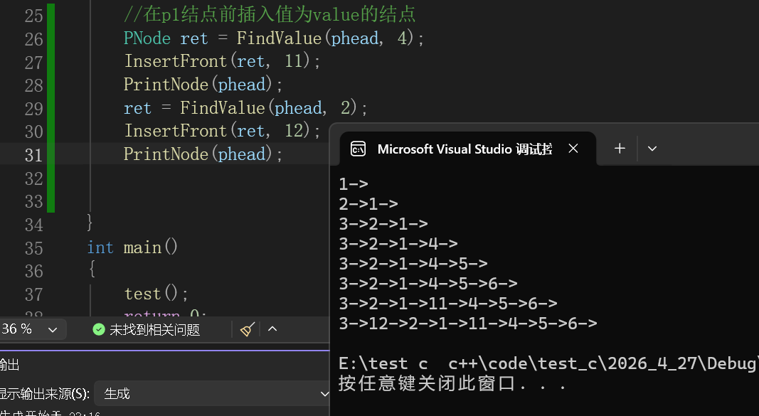Click the green change marker bar beside line 28

tap(51, 85)
